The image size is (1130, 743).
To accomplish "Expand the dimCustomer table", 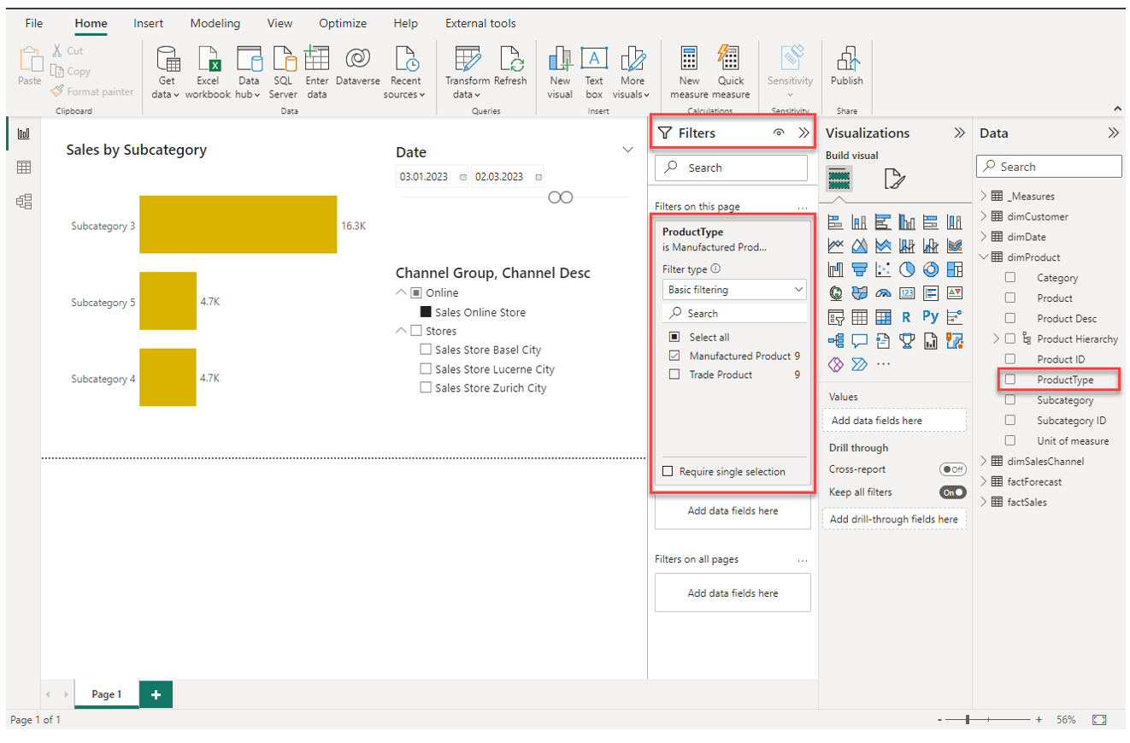I will [983, 216].
